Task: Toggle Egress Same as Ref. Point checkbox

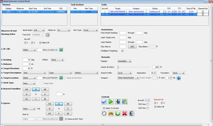Action: pos(66,119)
